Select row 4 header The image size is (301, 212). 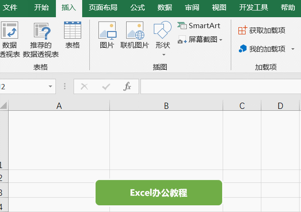4,205
